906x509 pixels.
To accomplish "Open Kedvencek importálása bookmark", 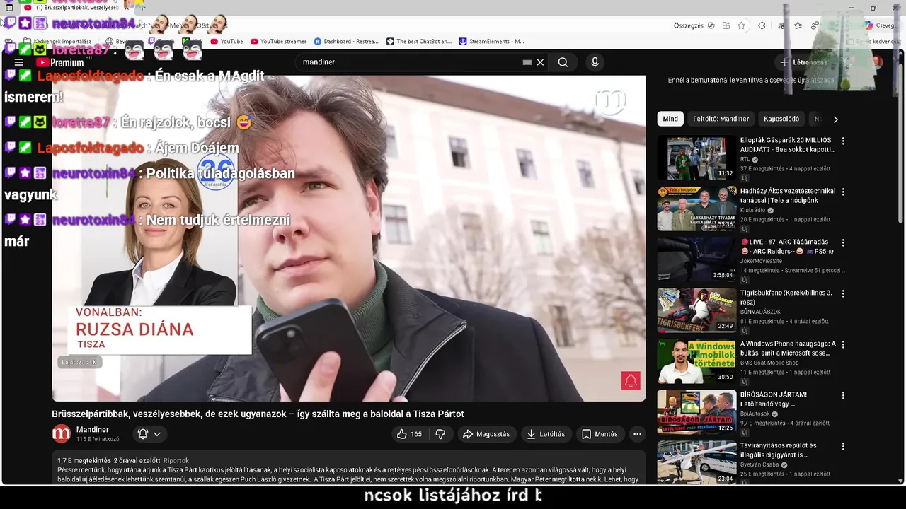I will [58, 42].
